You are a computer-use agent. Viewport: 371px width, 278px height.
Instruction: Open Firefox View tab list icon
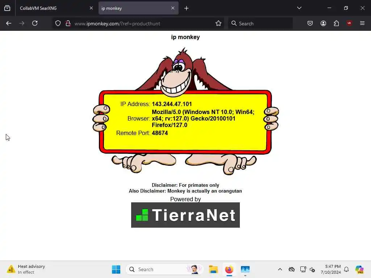click(x=7, y=8)
